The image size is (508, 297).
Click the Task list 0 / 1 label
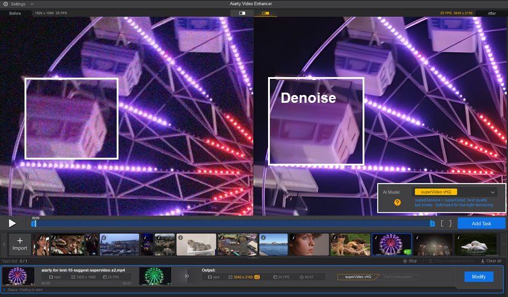[x=15, y=261]
